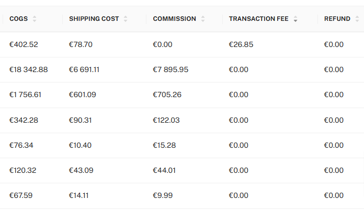Screen dimensions: 364x211
Task: Select the €18 342.88 COGS cell
Action: pos(28,69)
